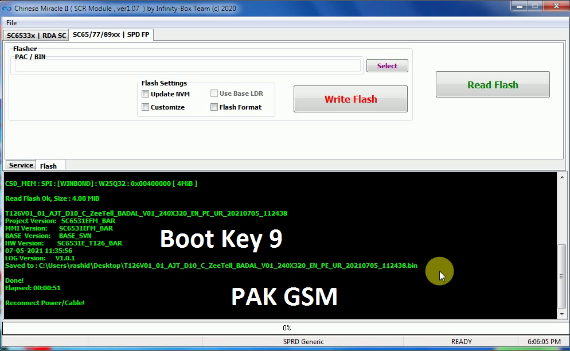Minimize the Chinese Miracle II window
This screenshot has height=351, width=570.
(520, 6)
